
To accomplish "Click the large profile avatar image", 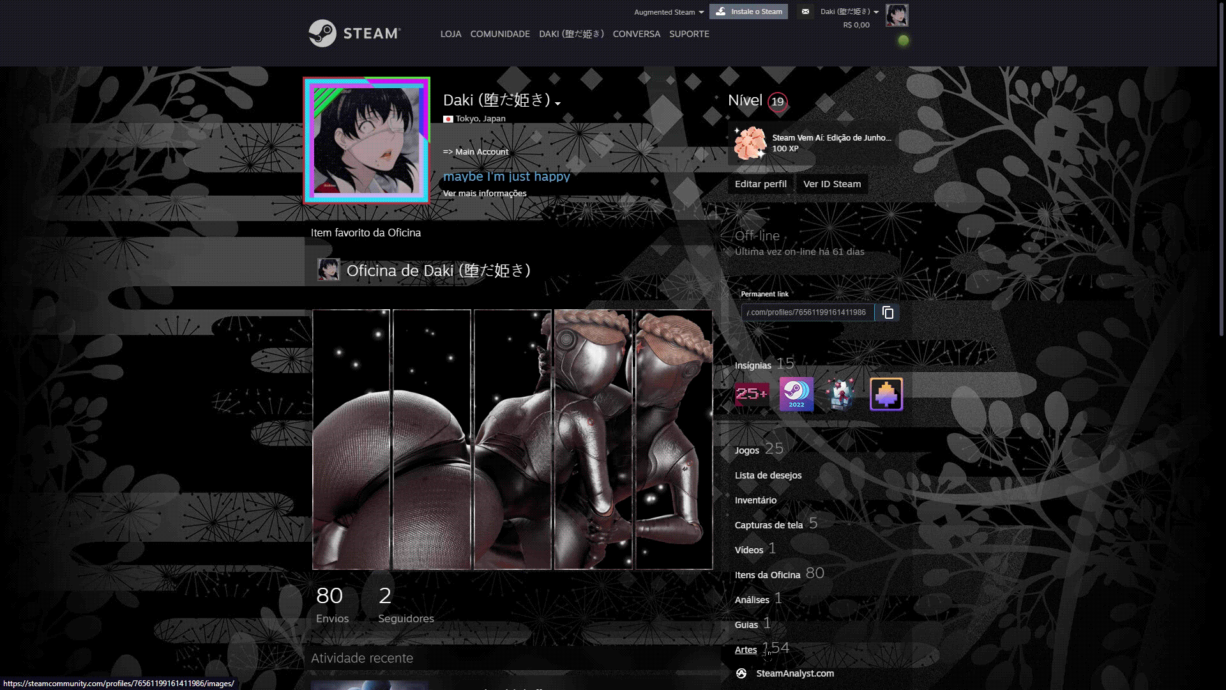I will coord(367,141).
